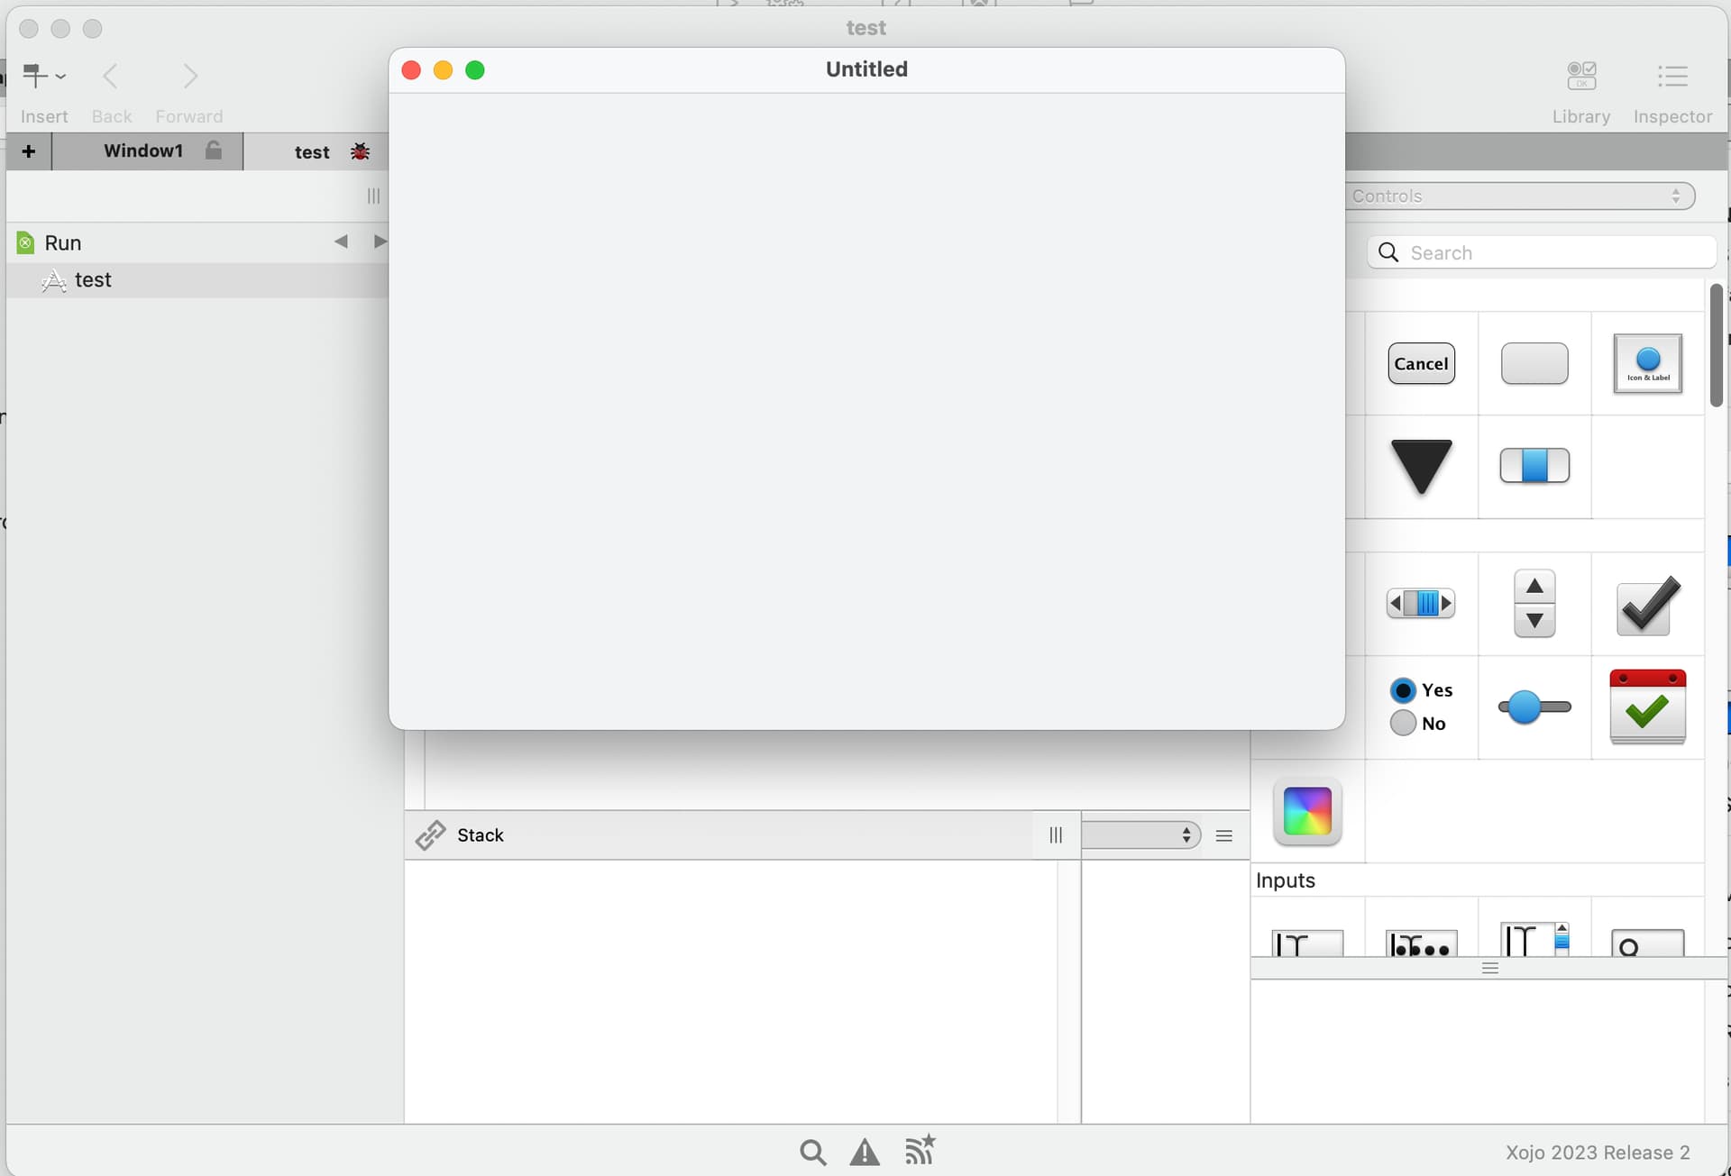Screen dimensions: 1731x1176
Task: Select the Run item in the navigator
Action: [62, 243]
